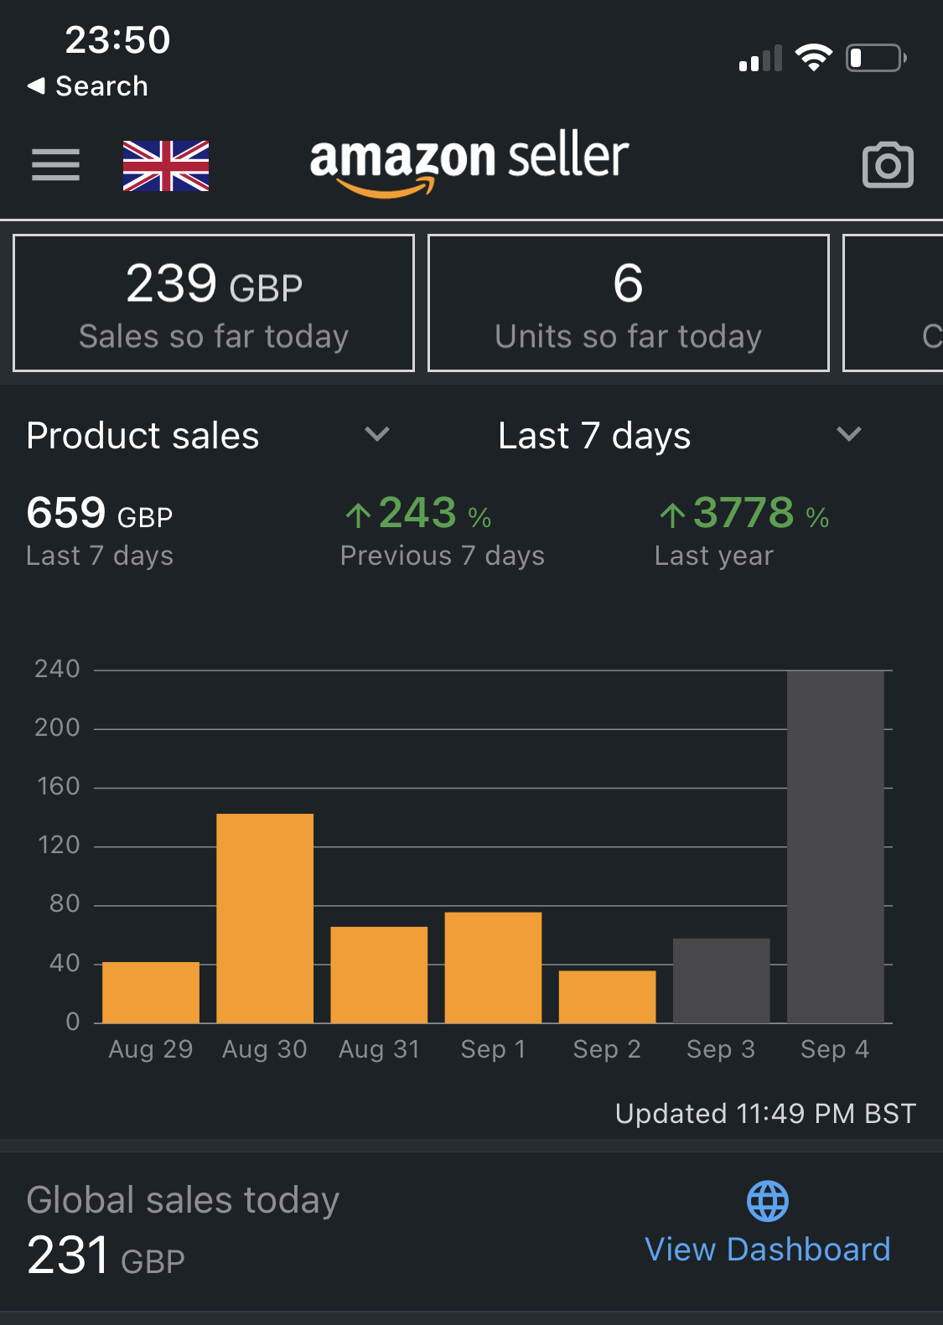Expand the Product sales dropdown
This screenshot has width=943, height=1325.
point(209,435)
